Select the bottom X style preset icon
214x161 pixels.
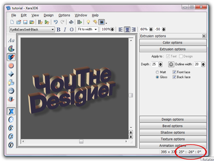(11, 145)
